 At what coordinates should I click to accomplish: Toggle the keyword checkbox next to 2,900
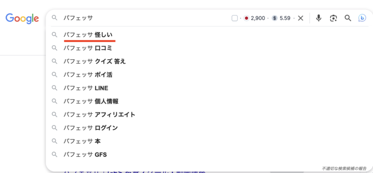235,18
